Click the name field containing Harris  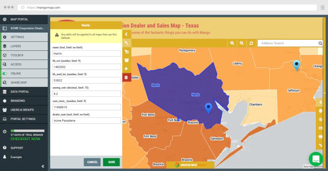(x=86, y=53)
